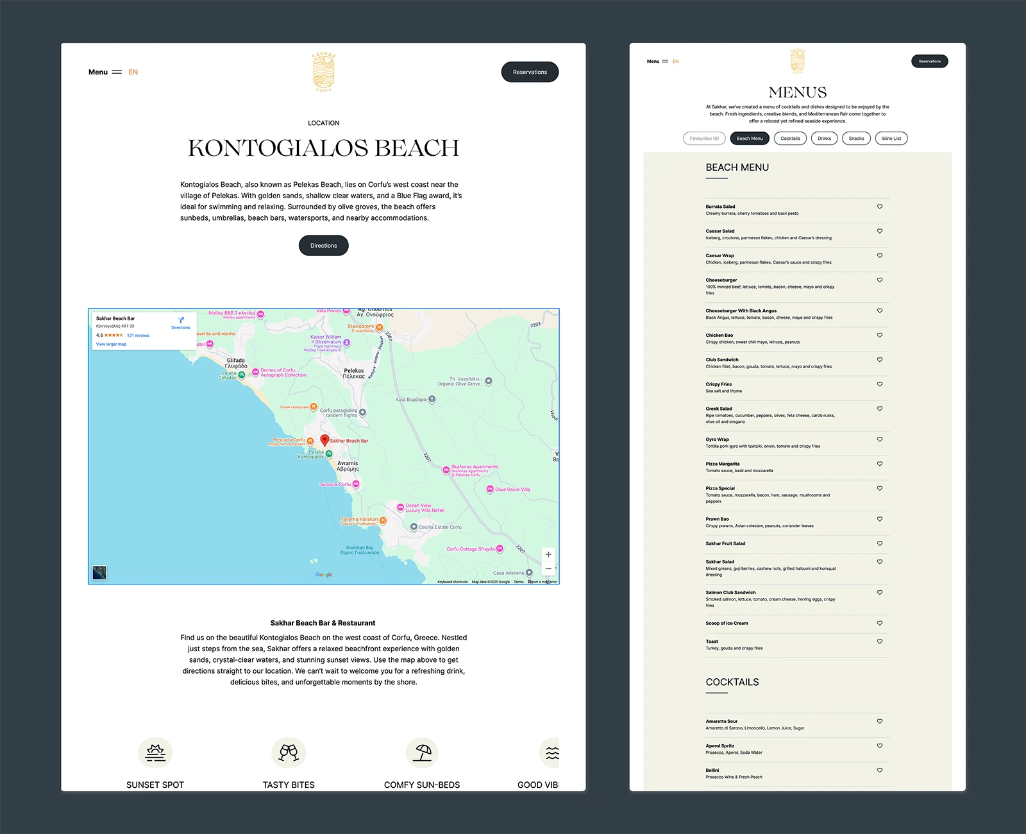Click the Sunset Spot sun icon
The height and width of the screenshot is (834, 1026).
point(155,753)
